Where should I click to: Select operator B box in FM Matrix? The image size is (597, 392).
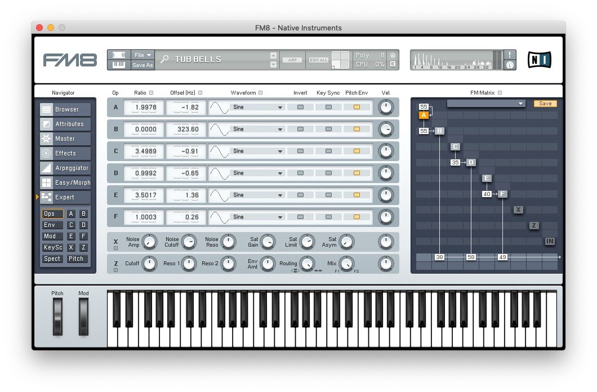tap(439, 131)
